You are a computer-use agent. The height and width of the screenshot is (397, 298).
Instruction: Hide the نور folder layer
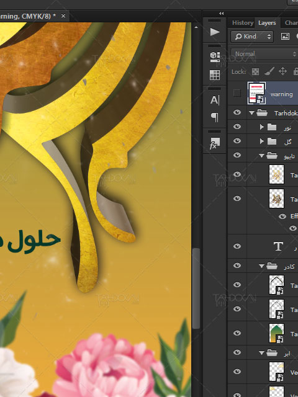tap(237, 126)
